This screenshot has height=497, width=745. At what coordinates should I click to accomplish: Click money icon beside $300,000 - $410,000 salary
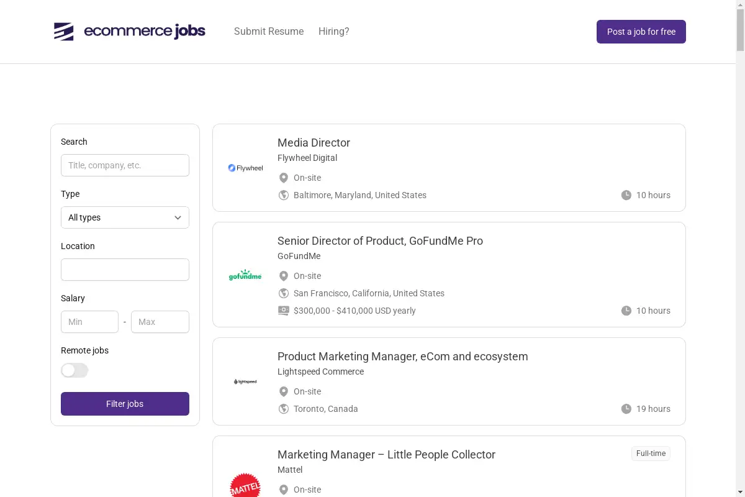tap(284, 311)
